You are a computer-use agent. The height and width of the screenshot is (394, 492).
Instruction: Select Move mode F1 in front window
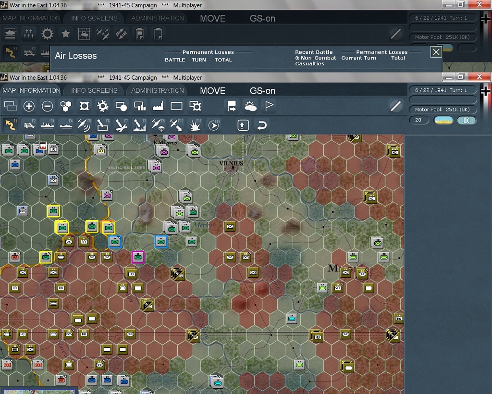point(11,125)
